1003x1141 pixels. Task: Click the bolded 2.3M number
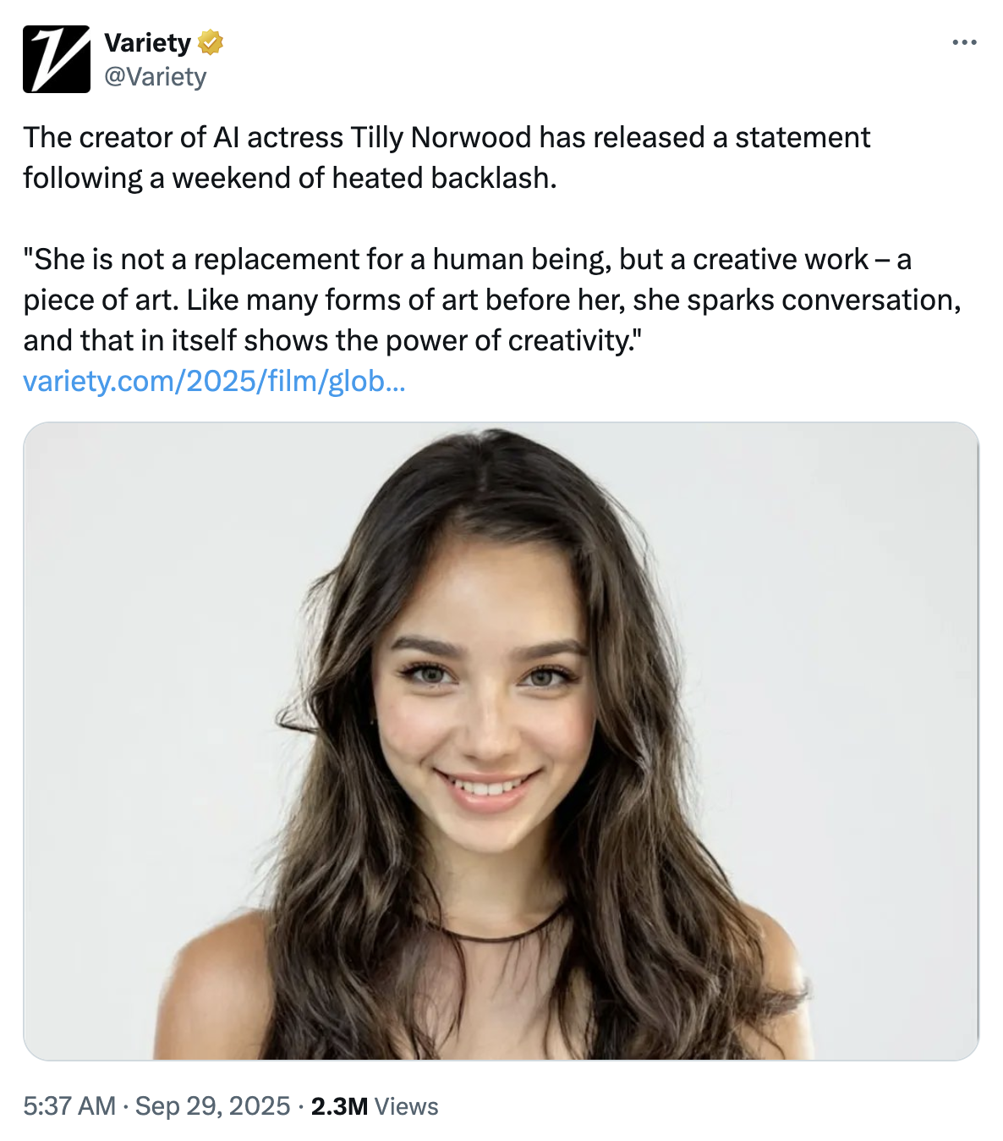point(339,1105)
